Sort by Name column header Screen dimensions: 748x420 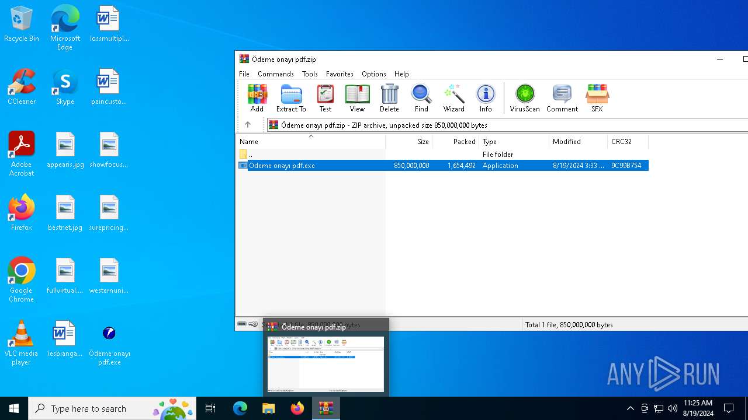(x=310, y=142)
